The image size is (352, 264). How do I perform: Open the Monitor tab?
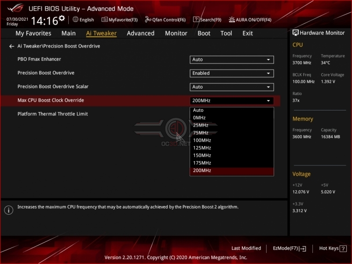[176, 33]
